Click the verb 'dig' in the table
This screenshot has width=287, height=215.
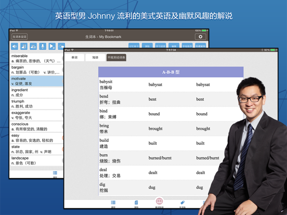[102, 184]
